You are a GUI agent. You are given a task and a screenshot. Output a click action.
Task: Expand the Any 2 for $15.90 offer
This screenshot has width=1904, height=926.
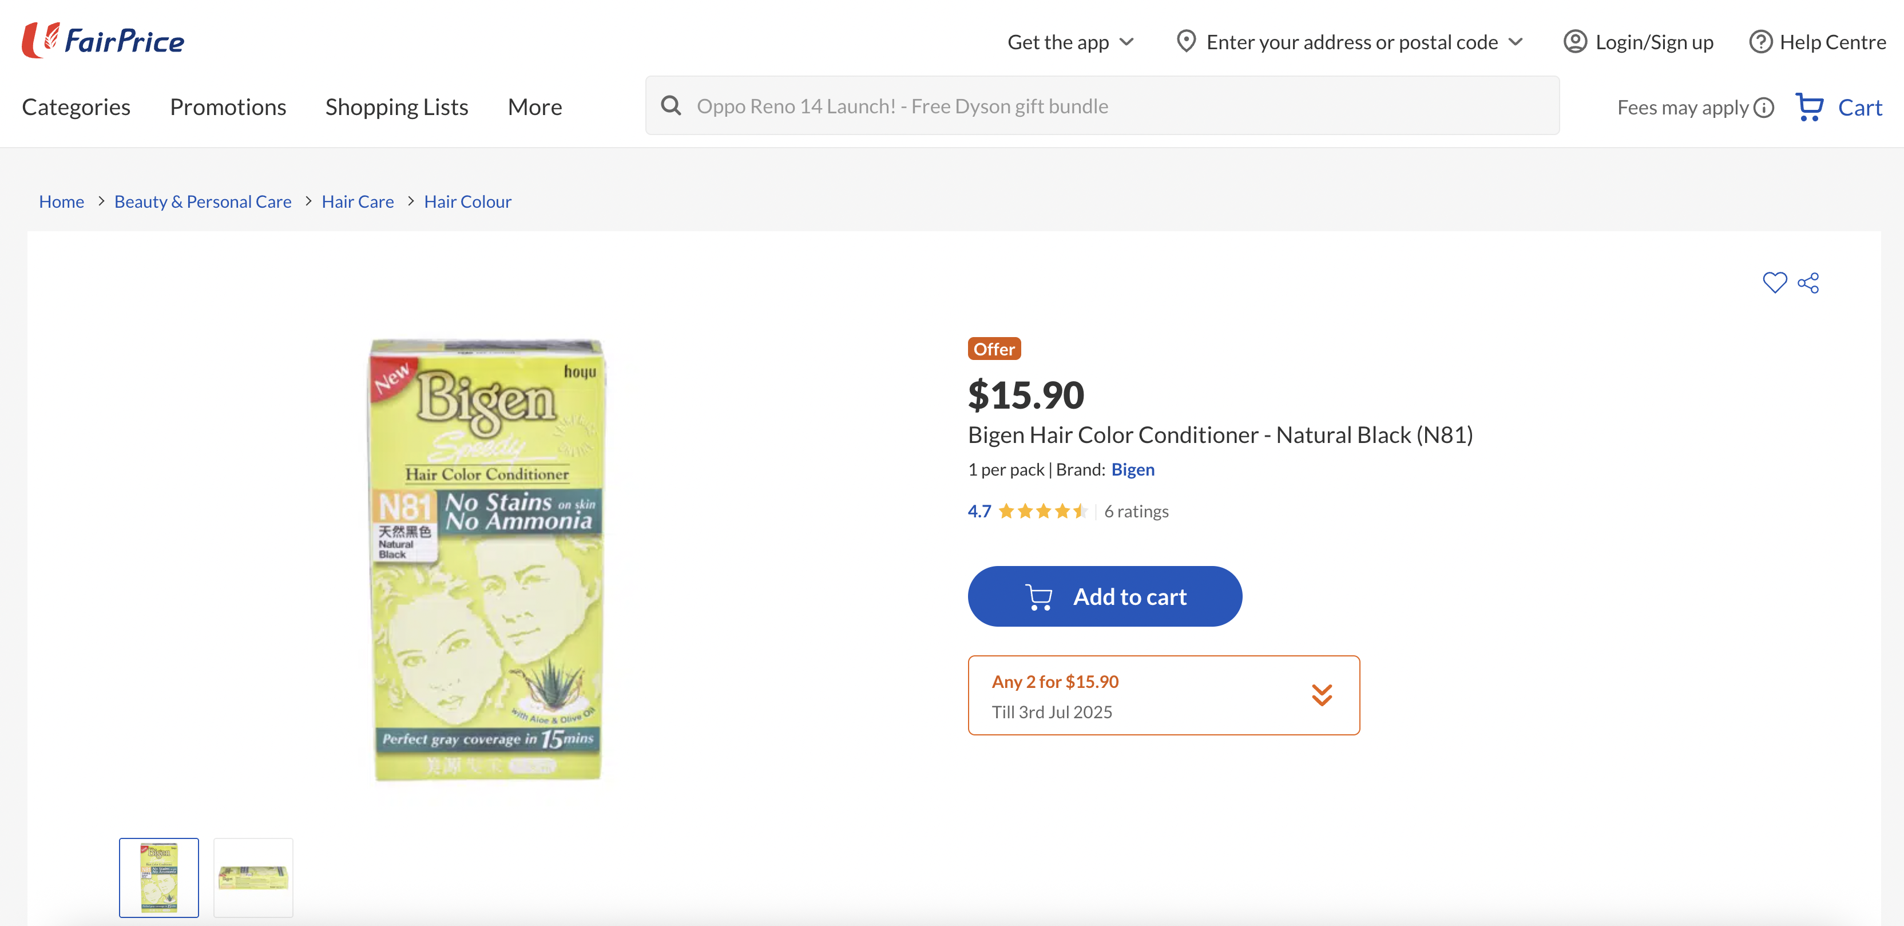(1322, 695)
